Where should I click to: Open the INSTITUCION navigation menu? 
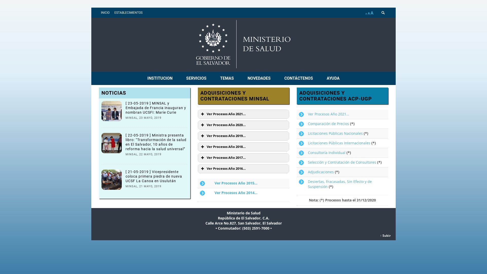(x=160, y=78)
